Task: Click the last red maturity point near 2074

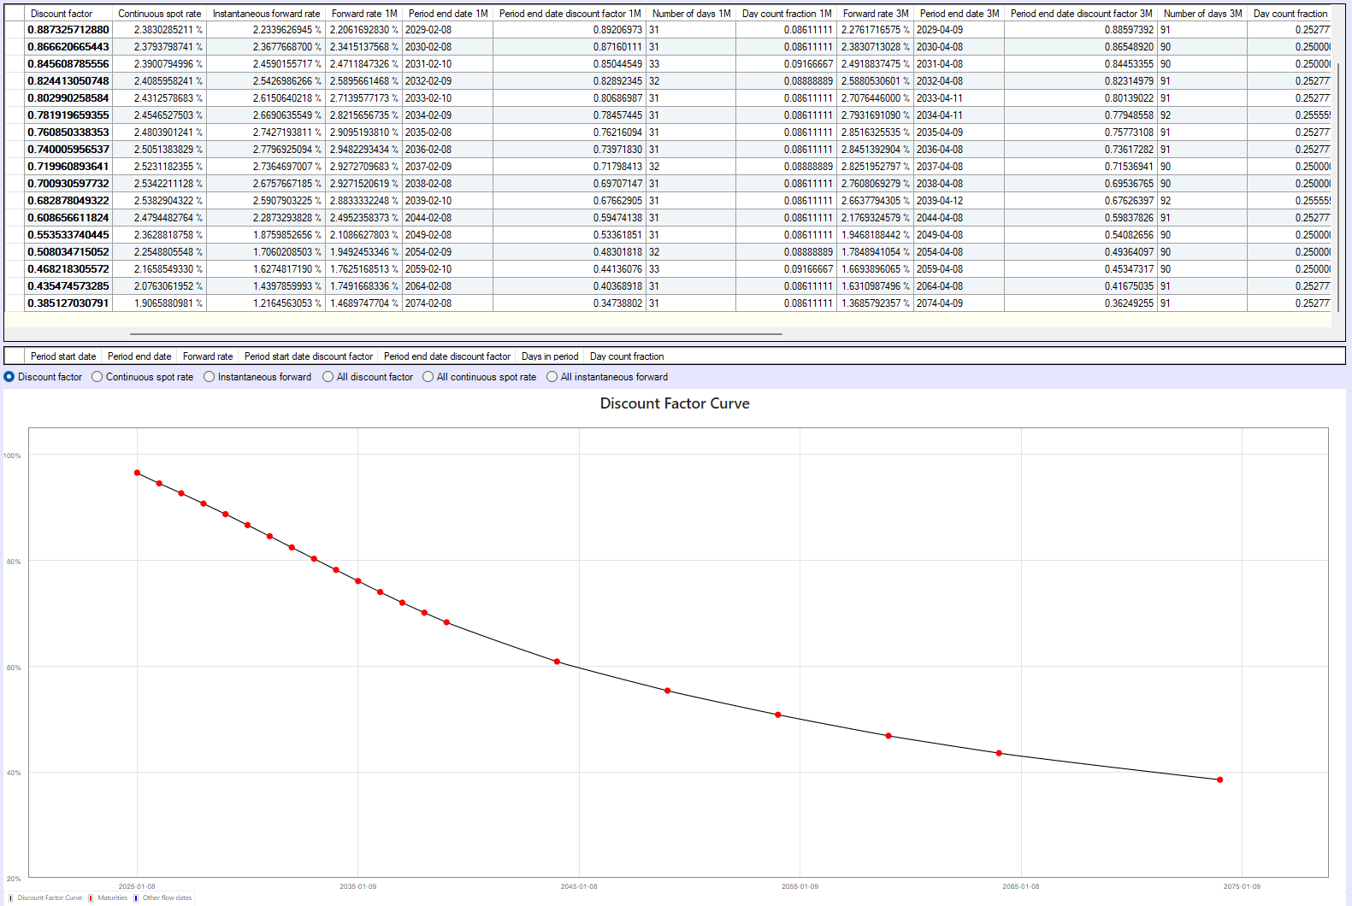Action: pos(1219,780)
